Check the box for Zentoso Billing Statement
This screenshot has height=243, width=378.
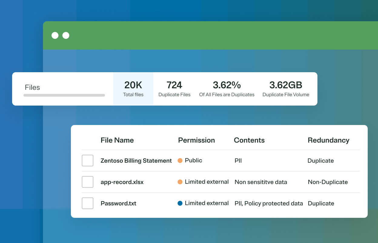(x=88, y=160)
